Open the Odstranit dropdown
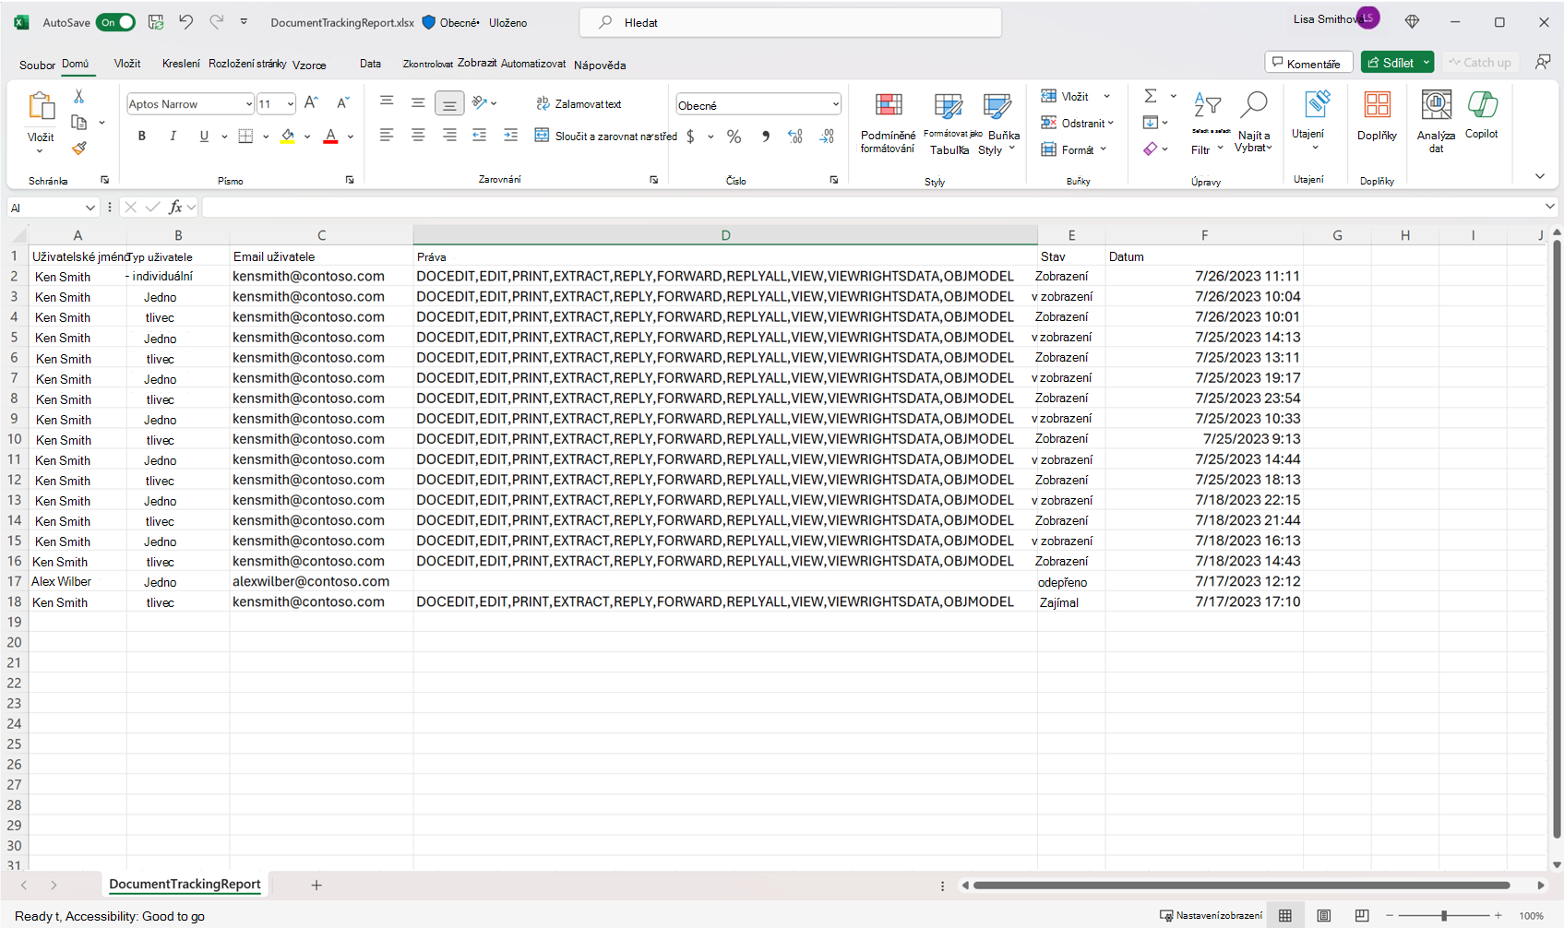The image size is (1564, 928). 1111,123
